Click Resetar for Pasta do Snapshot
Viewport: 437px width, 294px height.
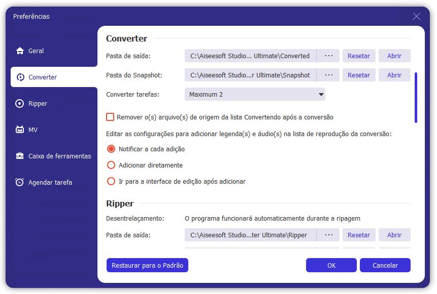pyautogui.click(x=359, y=75)
